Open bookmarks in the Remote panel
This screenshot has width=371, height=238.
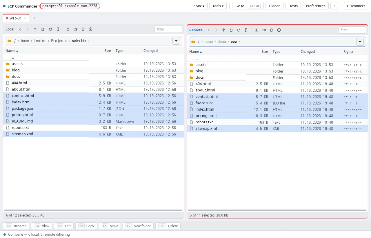tap(246, 30)
